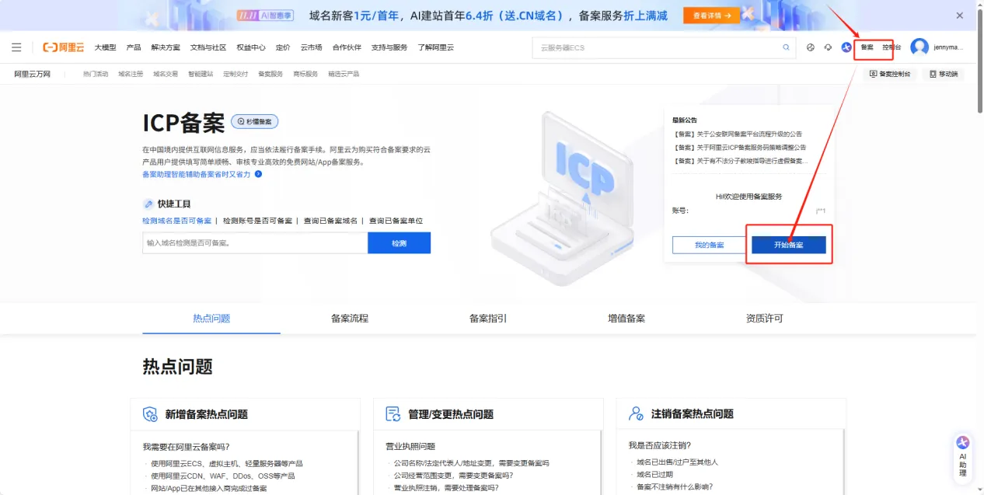Expand the 文档与社区 navigation menu
The width and height of the screenshot is (984, 495).
click(x=208, y=47)
